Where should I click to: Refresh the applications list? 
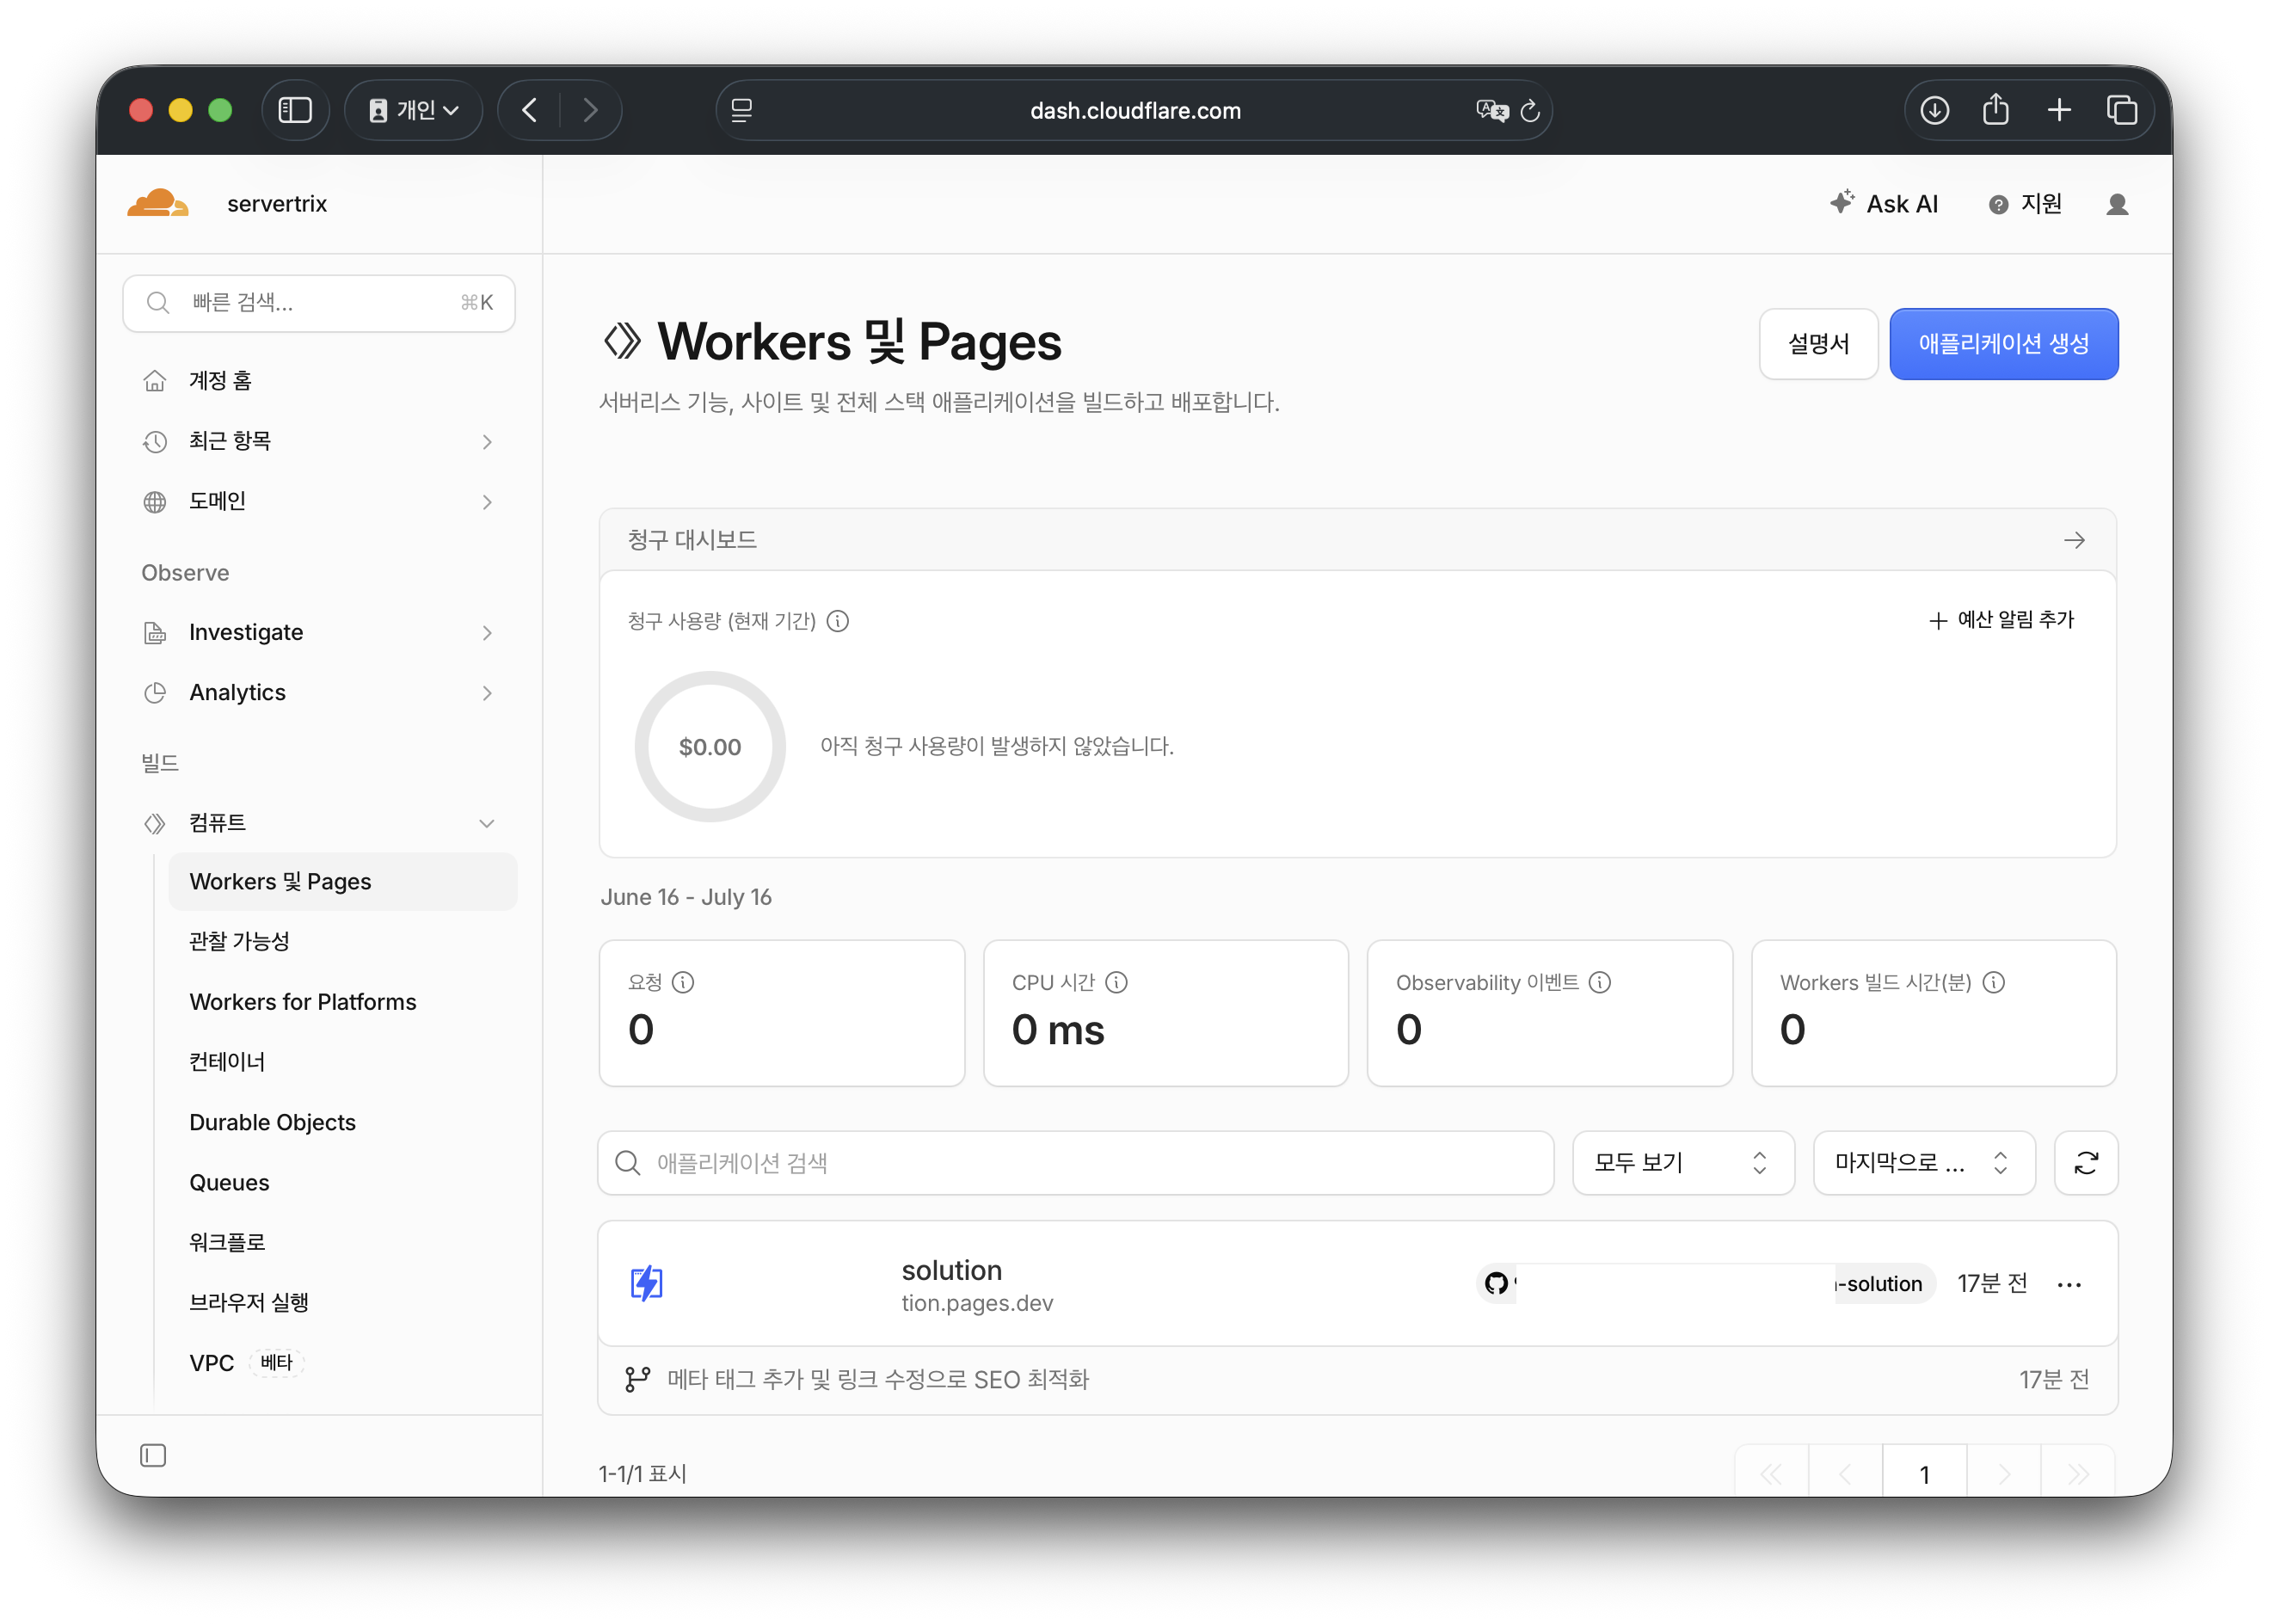point(2086,1163)
